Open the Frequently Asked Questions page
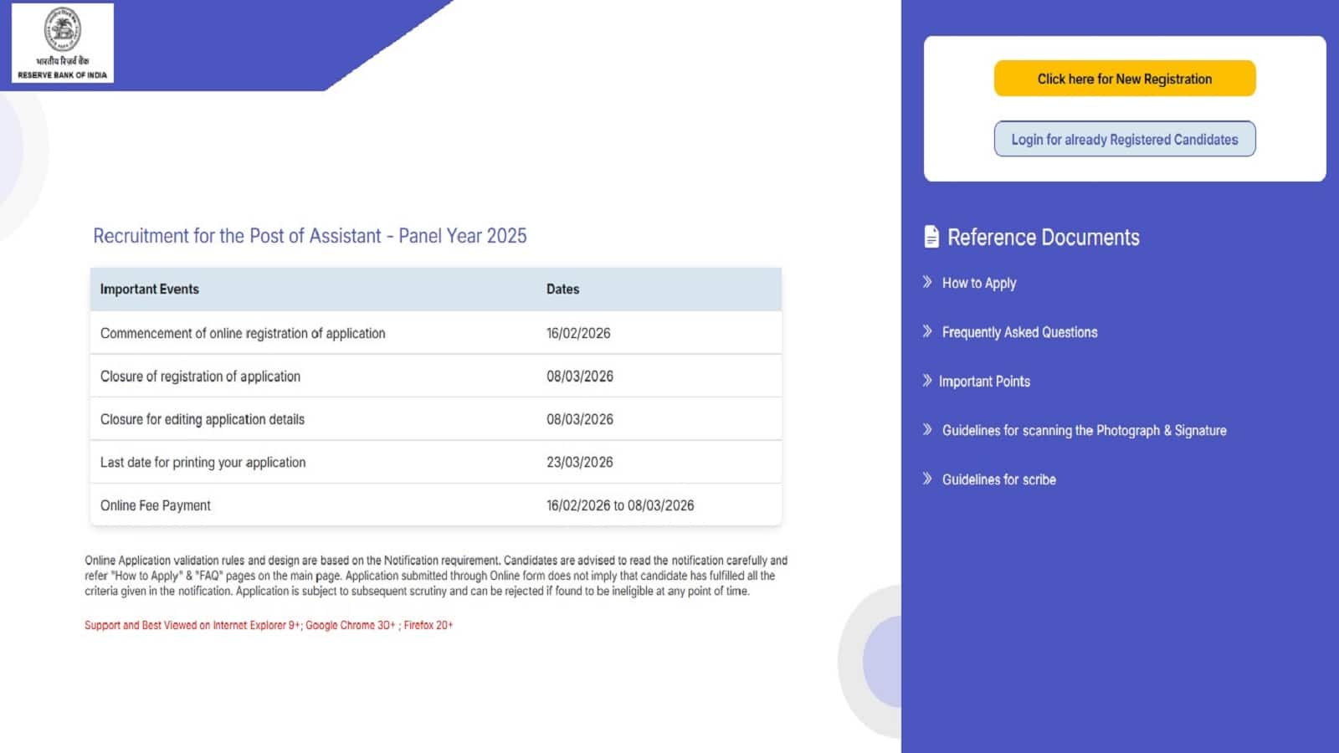 point(1019,332)
